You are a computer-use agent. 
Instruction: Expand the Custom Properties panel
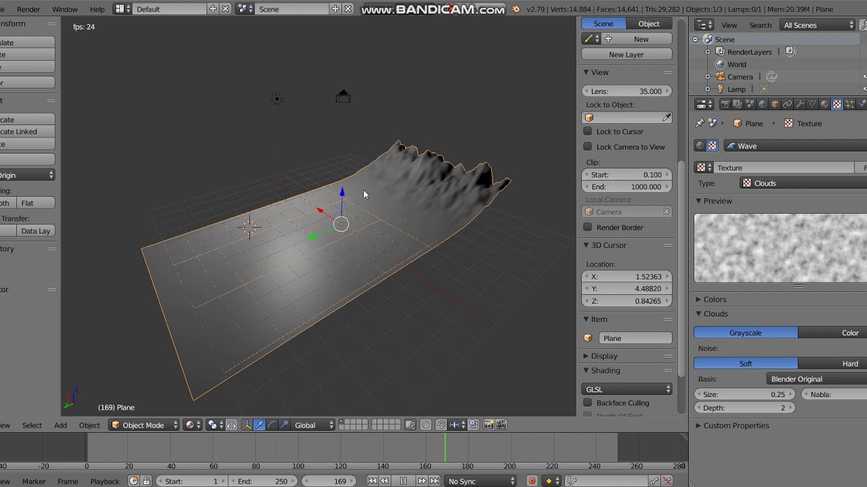(736, 425)
